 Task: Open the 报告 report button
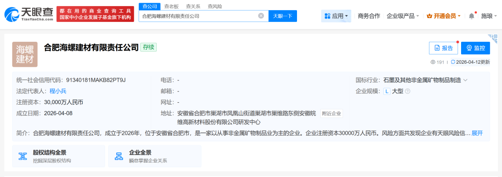(443, 48)
